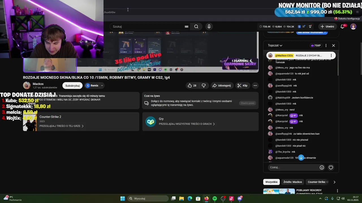Image resolution: width=362 pixels, height=203 pixels.
Task: Open the list extension icon in header
Action: click(304, 27)
